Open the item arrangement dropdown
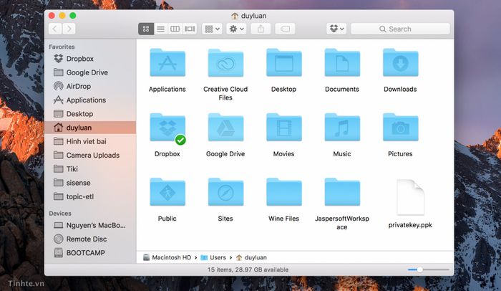The image size is (501, 291). tap(212, 29)
